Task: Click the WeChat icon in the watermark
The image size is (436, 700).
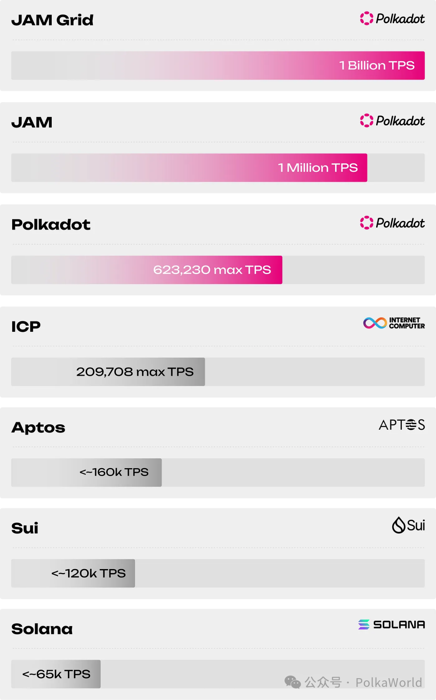Action: point(293,682)
